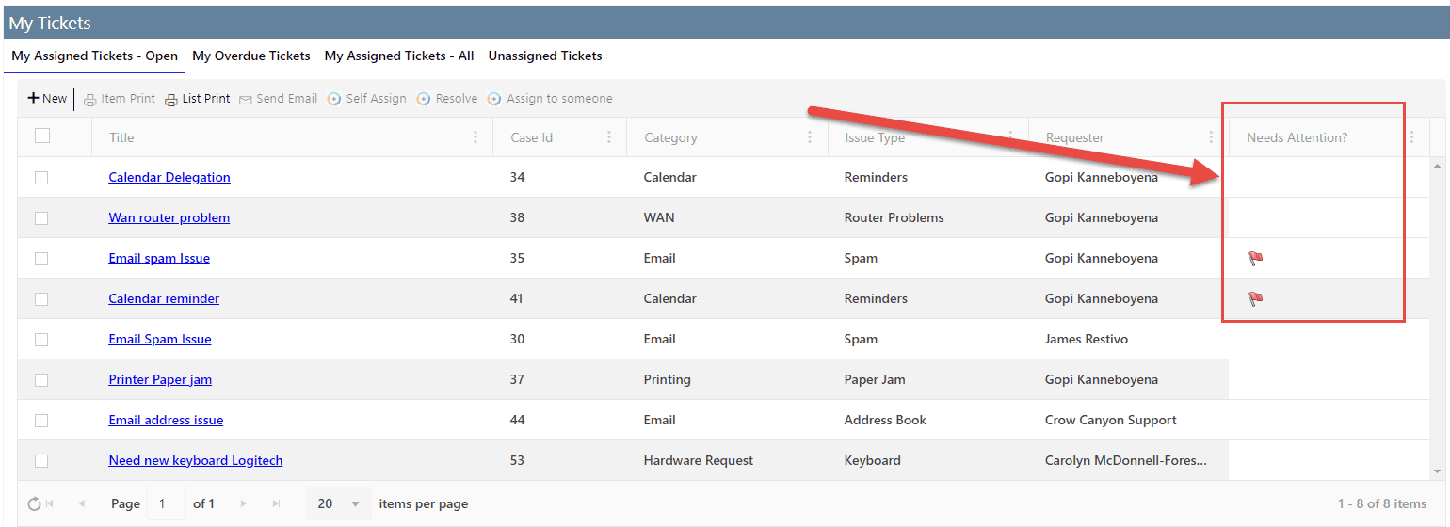
Task: Open Need new keyboard Logitech ticket
Action: 196,460
